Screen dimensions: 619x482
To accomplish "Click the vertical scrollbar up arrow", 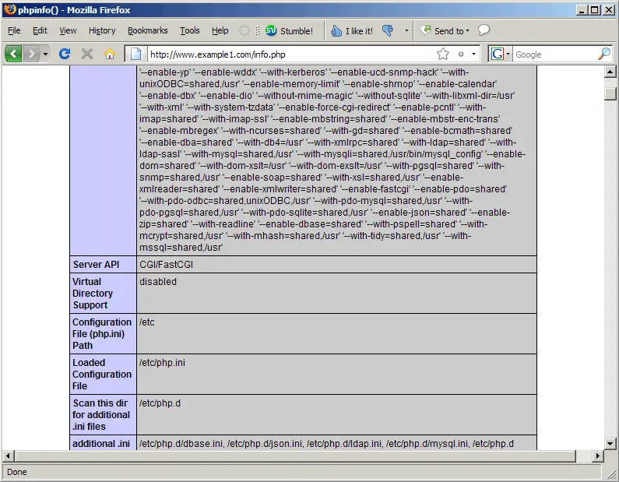I will [x=610, y=72].
